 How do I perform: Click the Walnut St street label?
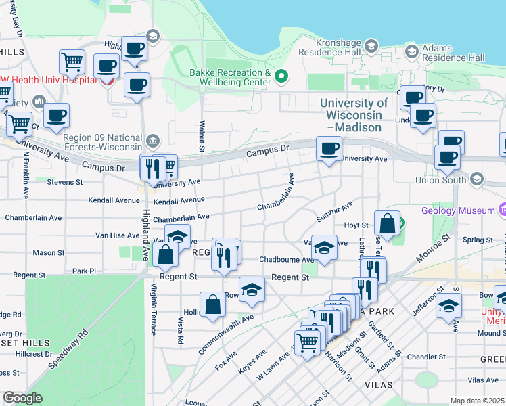pyautogui.click(x=202, y=136)
